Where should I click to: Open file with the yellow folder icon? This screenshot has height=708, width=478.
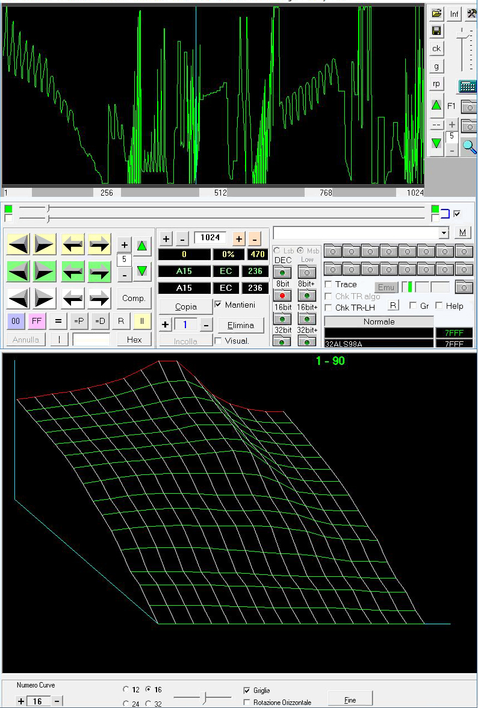coord(436,13)
